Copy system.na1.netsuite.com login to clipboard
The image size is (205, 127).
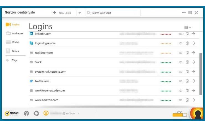click(187, 72)
